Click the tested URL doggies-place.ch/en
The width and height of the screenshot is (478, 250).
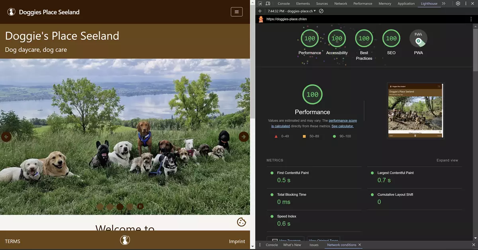[x=286, y=19]
